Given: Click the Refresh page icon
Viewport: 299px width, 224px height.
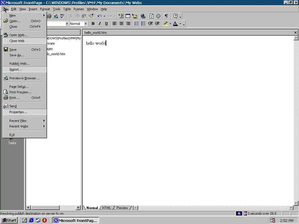Looking at the screenshot, I should coord(152,16).
